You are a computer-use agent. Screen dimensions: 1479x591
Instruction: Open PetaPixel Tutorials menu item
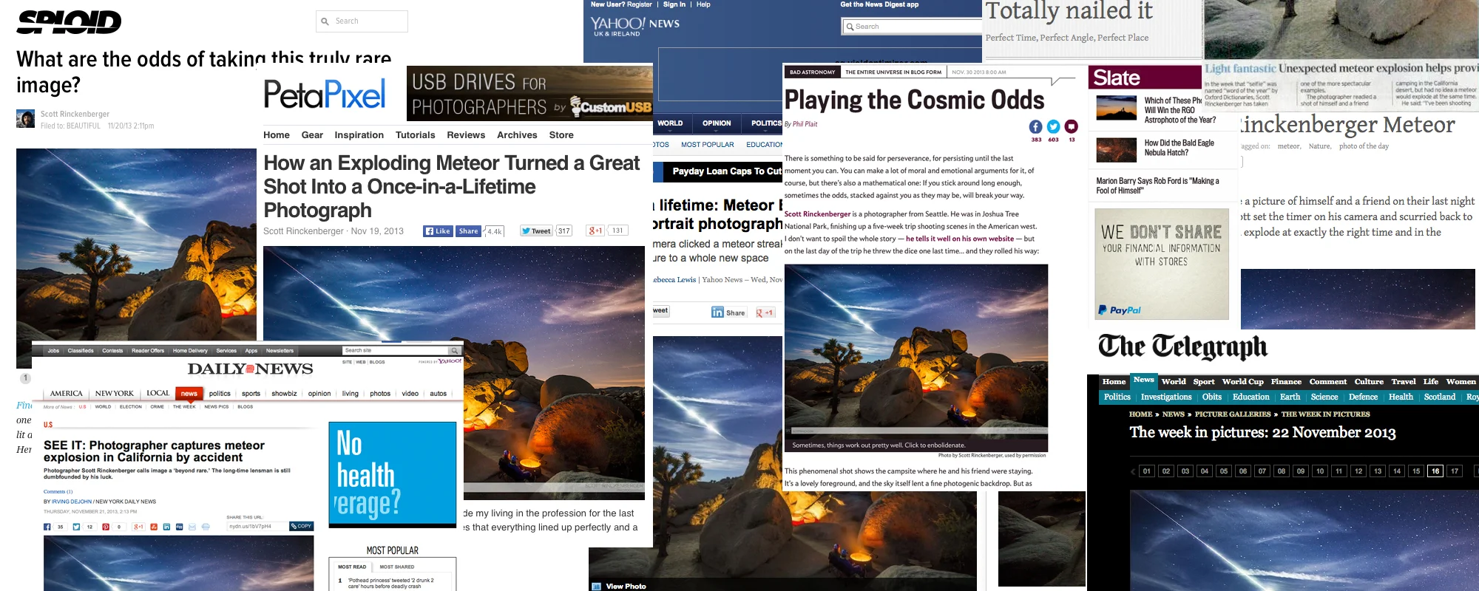click(x=415, y=135)
